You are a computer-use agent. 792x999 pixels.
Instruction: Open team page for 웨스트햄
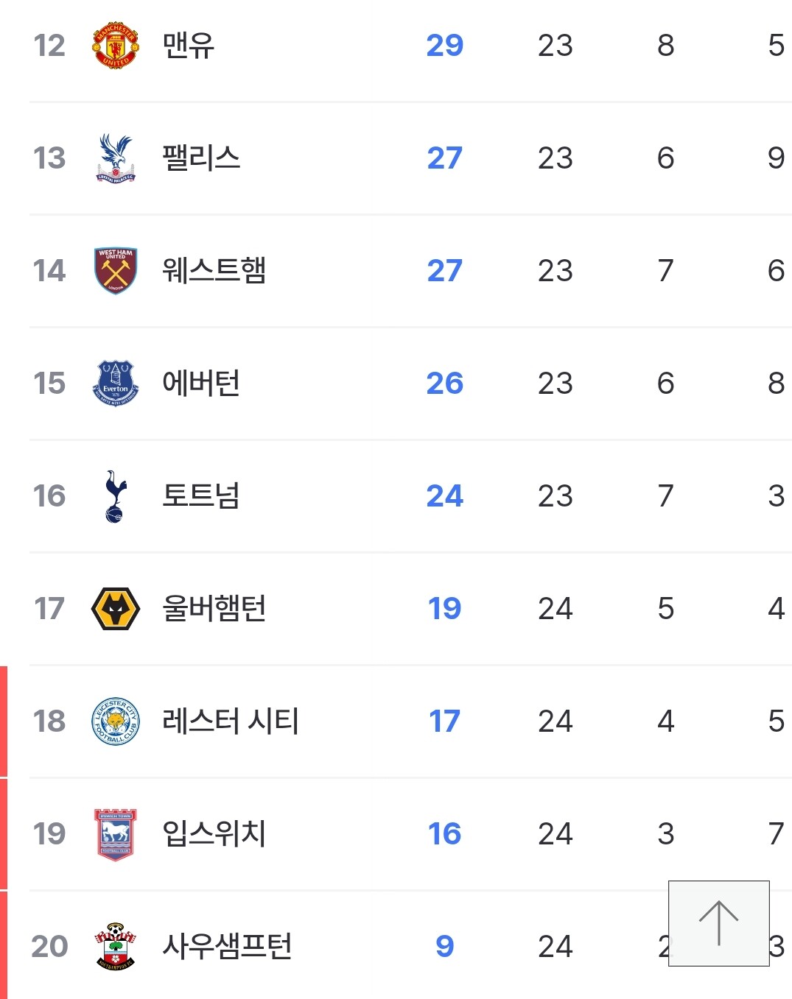[x=214, y=271]
